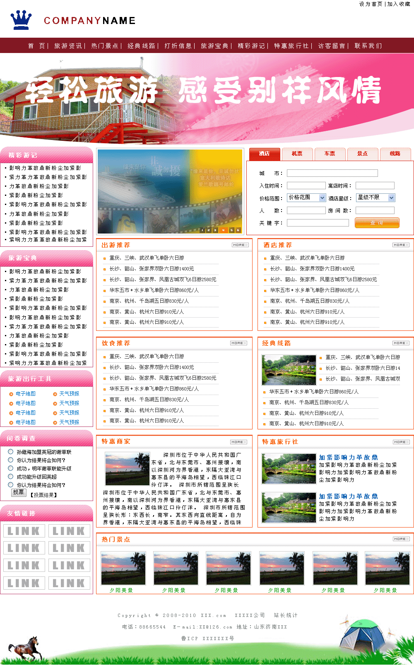Expand the 星级不限 hotel star dropdown

(x=375, y=198)
